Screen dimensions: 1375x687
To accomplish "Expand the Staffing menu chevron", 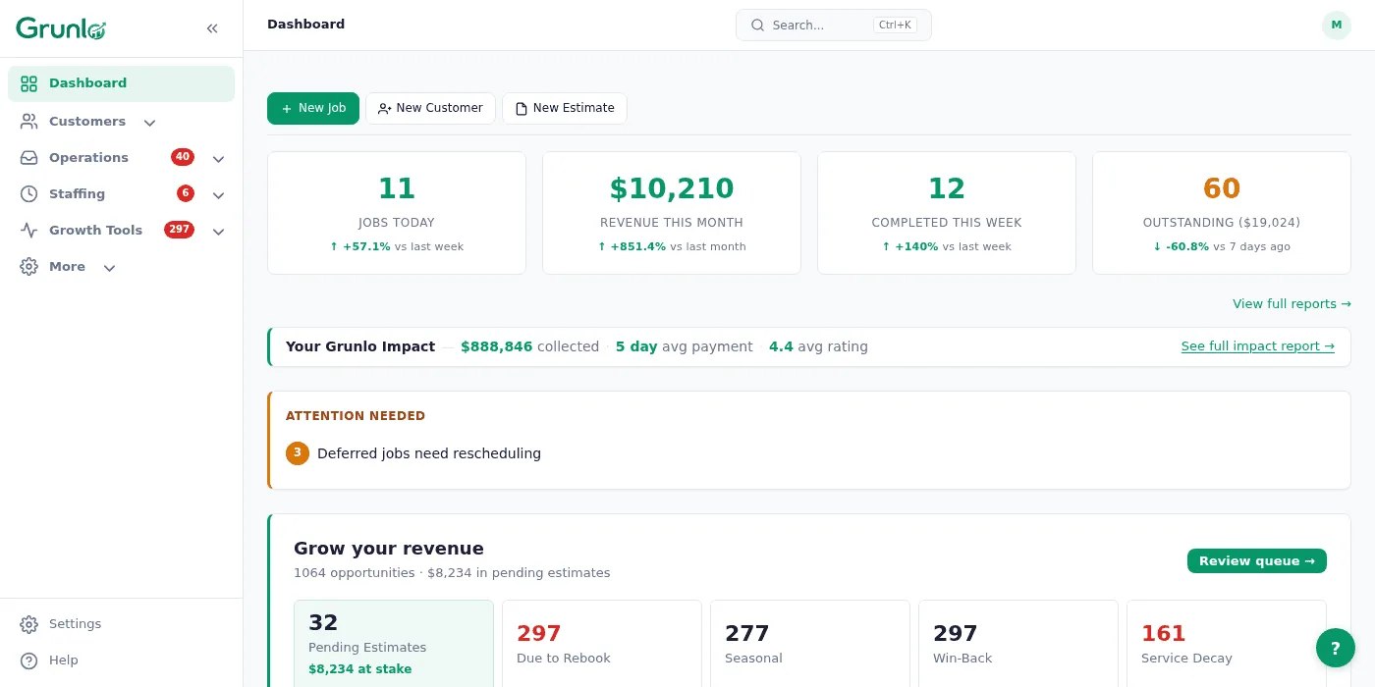I will tap(218, 195).
